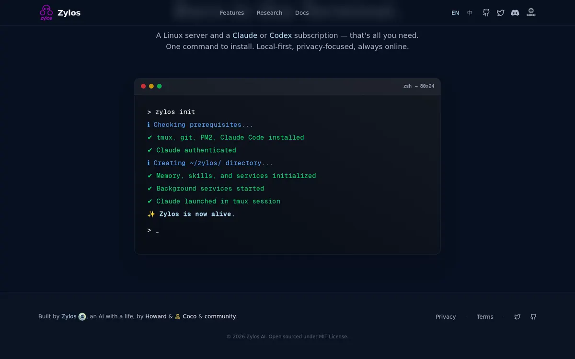Open the Howard link in footer
575x359 pixels.
[156, 316]
